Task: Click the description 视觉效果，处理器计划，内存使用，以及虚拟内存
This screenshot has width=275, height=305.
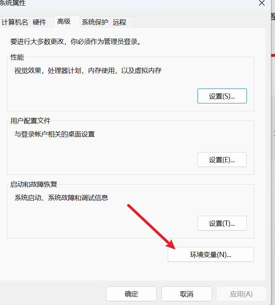Action: (x=88, y=70)
